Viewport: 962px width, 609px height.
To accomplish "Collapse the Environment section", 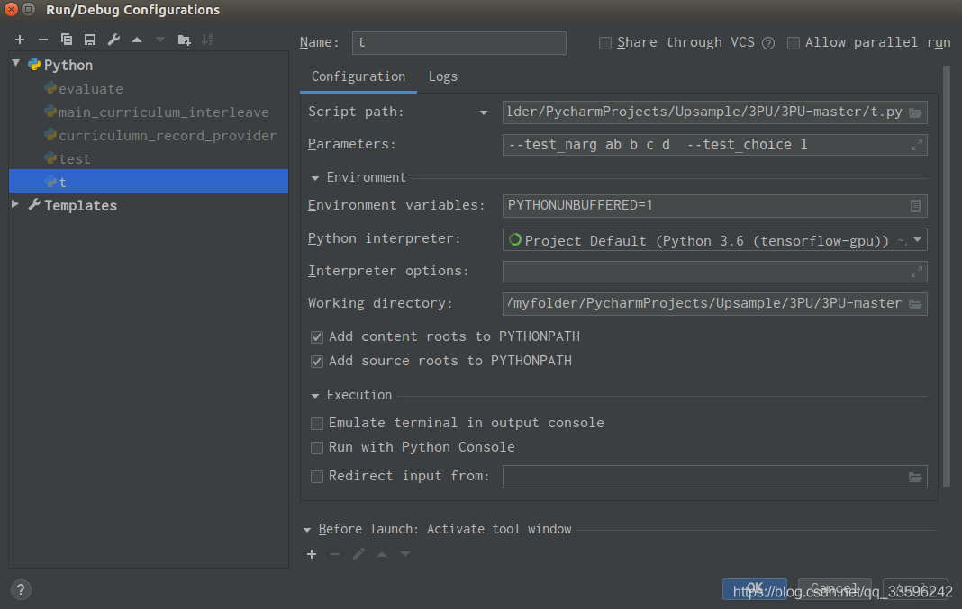I will click(x=314, y=178).
